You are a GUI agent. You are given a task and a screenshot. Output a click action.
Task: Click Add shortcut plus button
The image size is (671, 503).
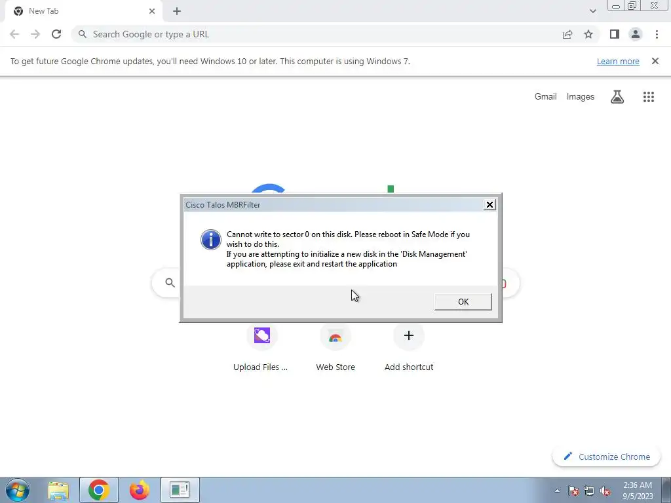coord(409,335)
